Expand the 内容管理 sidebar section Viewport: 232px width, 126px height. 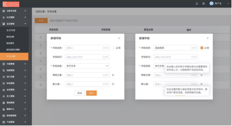tap(25, 64)
